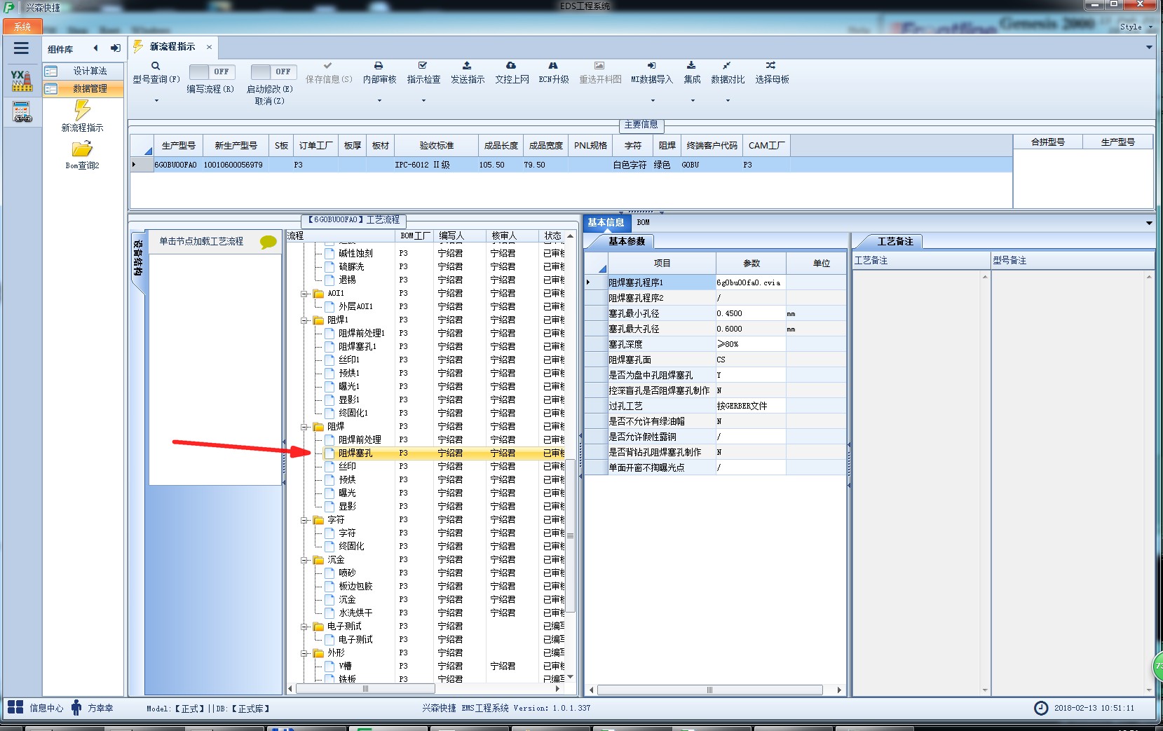
Task: Select the 阻焊塞孔 tree node
Action: 356,453
